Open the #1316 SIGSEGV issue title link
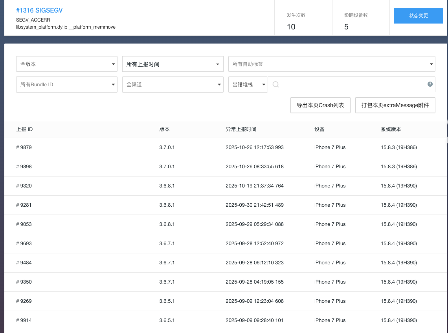 click(39, 10)
